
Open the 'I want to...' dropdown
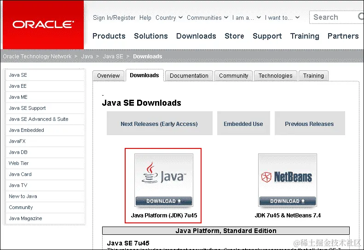pyautogui.click(x=282, y=17)
